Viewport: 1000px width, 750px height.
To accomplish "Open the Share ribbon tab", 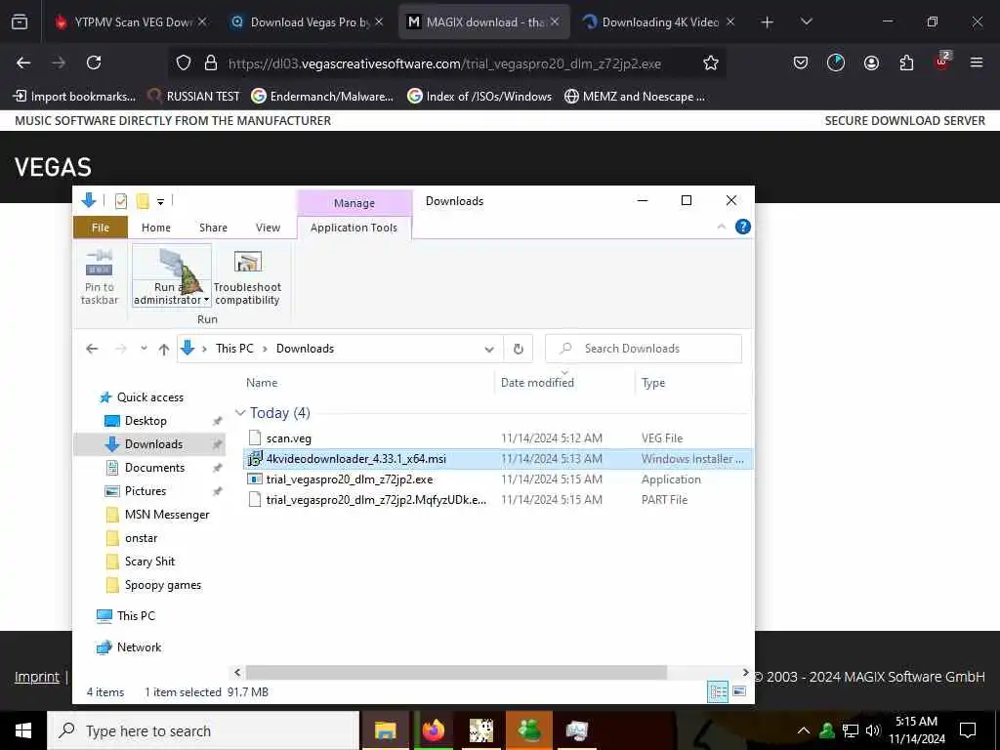I will coord(213,228).
